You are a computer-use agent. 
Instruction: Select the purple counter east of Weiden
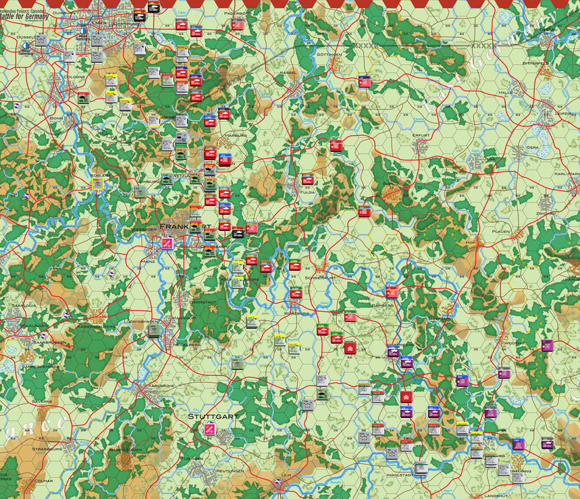tap(548, 345)
